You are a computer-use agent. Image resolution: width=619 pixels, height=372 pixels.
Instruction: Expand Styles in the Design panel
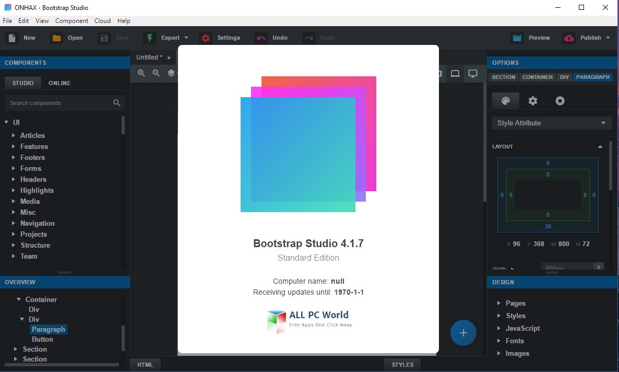click(498, 316)
